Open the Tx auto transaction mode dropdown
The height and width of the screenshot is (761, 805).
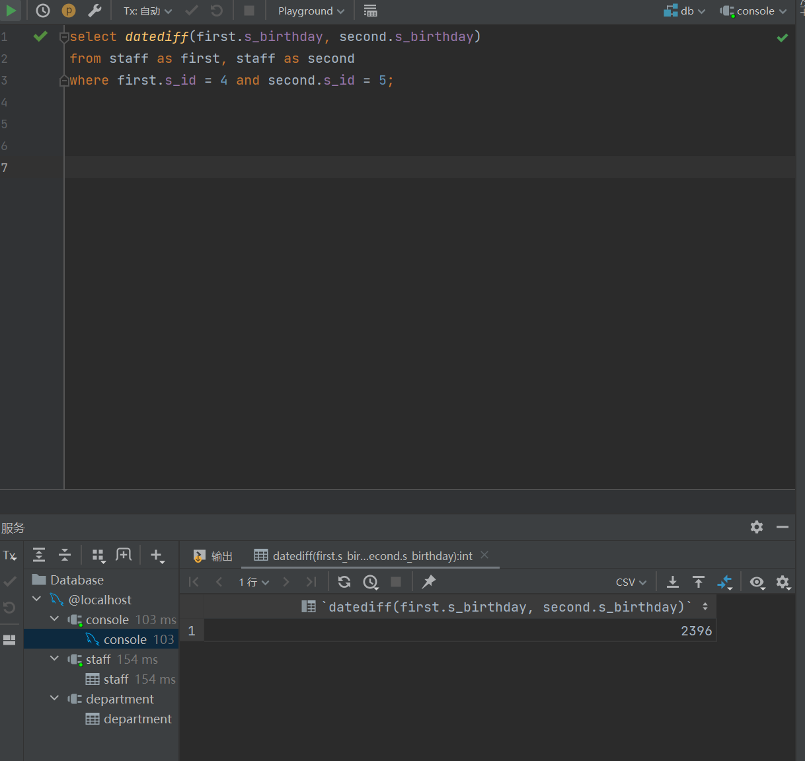147,11
